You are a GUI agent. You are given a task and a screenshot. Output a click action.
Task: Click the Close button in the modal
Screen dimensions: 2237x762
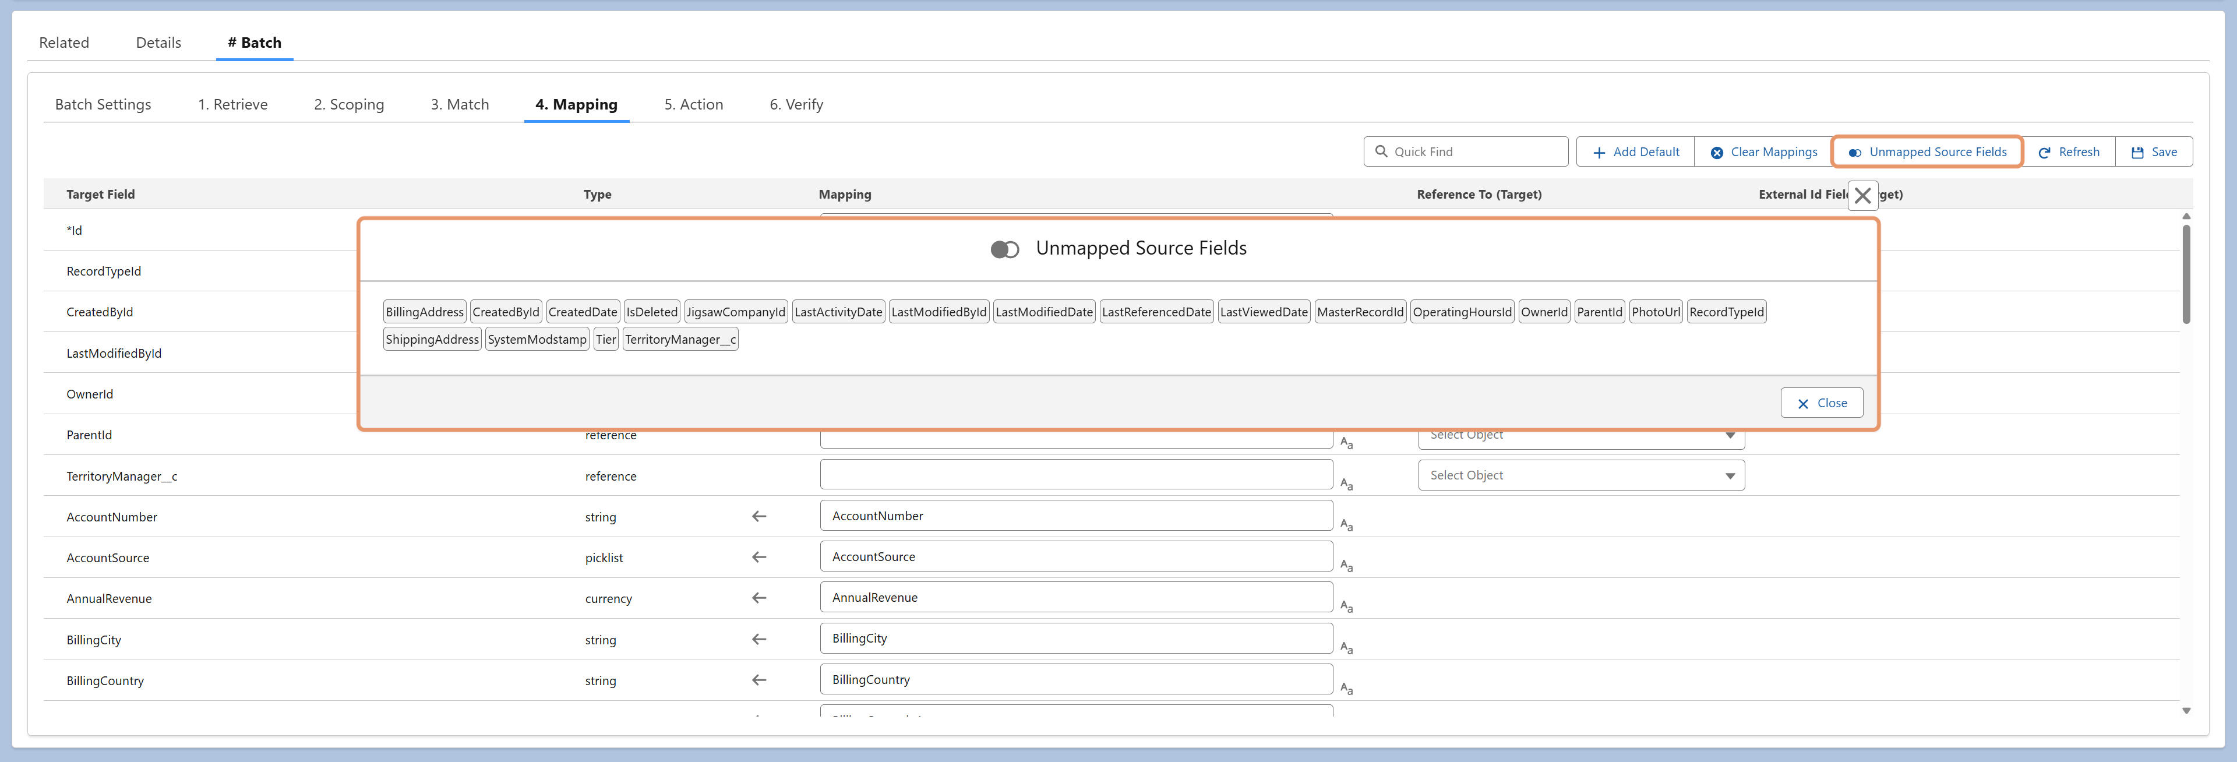[x=1821, y=403]
